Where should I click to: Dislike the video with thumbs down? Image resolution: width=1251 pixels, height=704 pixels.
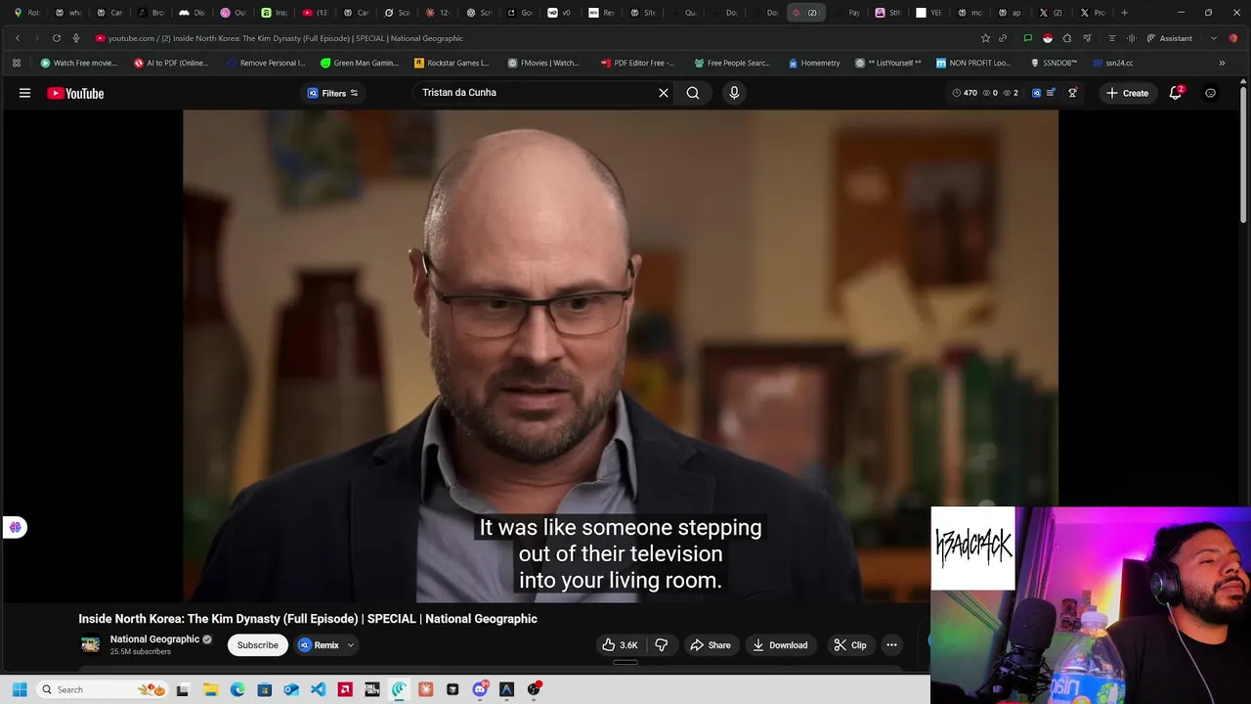pos(662,645)
